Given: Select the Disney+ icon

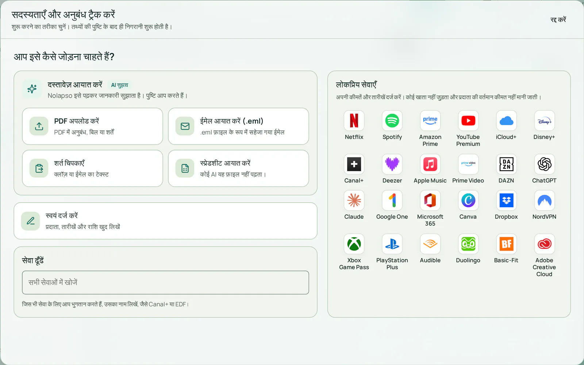Looking at the screenshot, I should 544,120.
